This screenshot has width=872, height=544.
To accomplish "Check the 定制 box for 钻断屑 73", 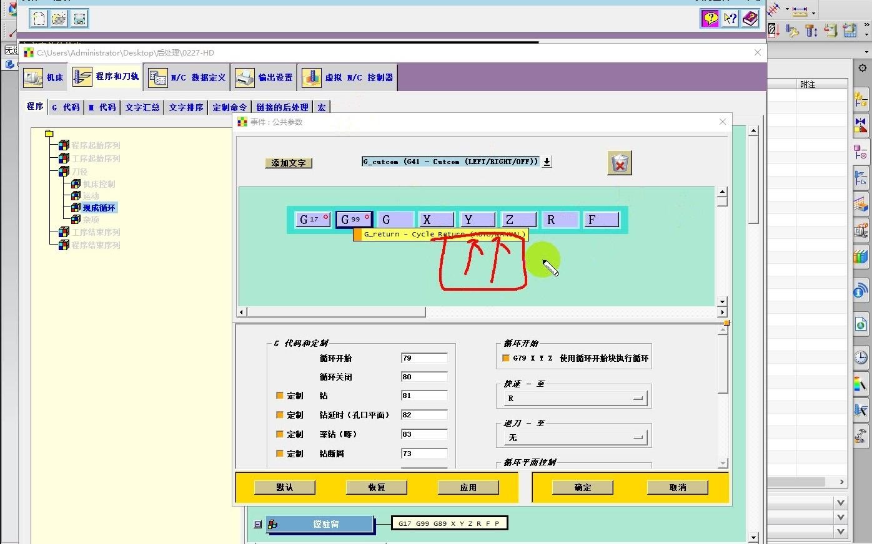I will pyautogui.click(x=279, y=453).
